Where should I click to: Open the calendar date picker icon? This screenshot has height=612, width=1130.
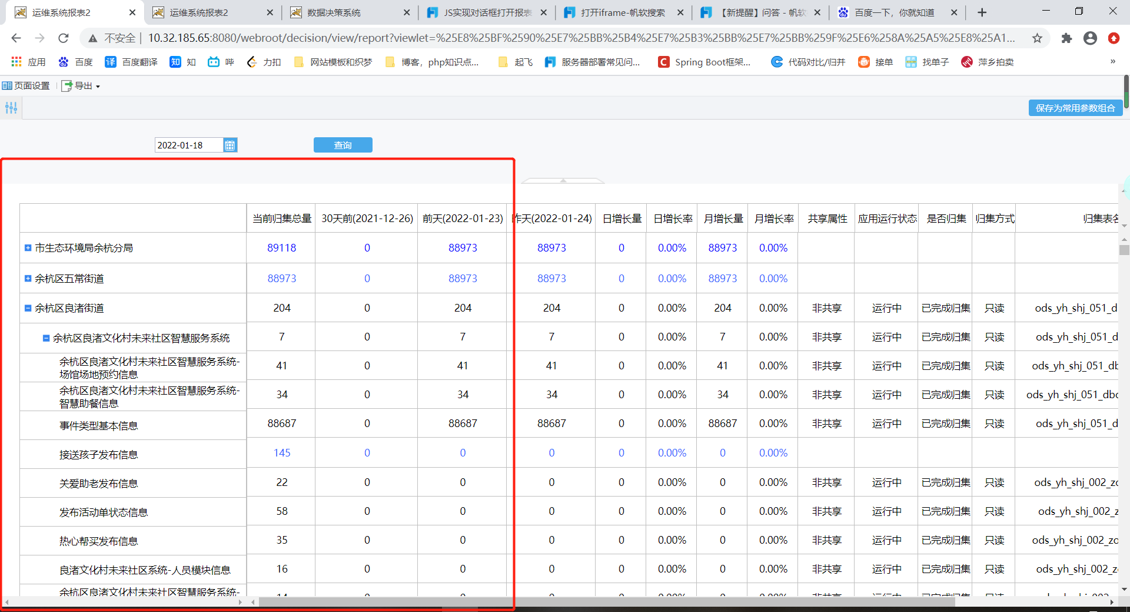[230, 145]
